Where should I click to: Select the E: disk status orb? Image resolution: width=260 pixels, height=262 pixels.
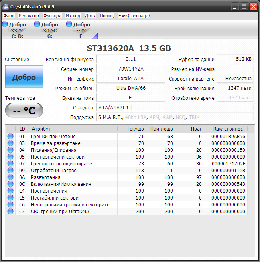[x=69, y=24]
